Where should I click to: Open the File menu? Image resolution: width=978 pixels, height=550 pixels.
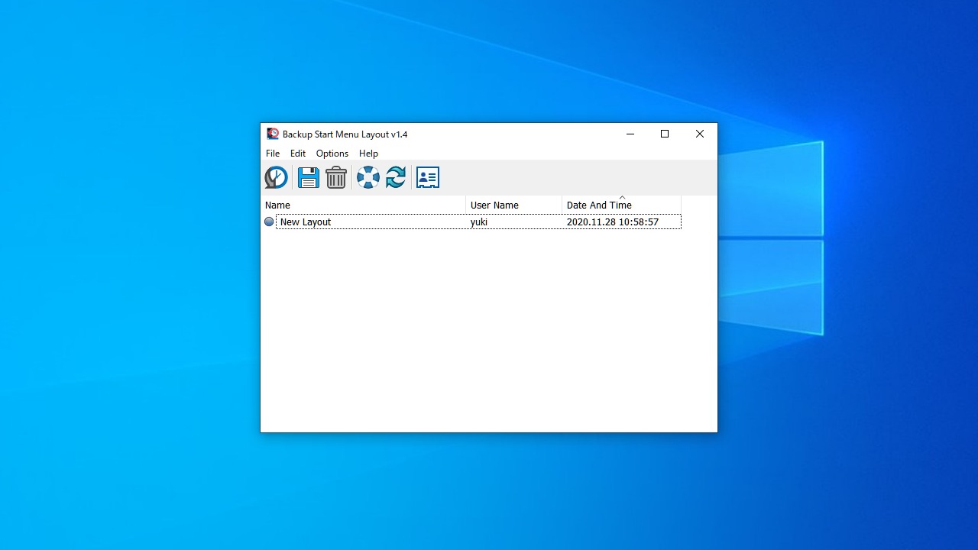273,154
